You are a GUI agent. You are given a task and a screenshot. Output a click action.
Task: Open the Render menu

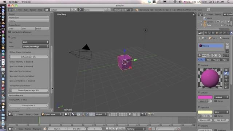pyautogui.click(x=33, y=10)
